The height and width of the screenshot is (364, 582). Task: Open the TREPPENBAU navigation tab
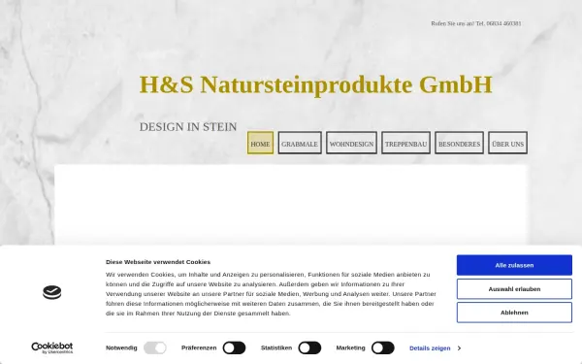click(x=405, y=143)
